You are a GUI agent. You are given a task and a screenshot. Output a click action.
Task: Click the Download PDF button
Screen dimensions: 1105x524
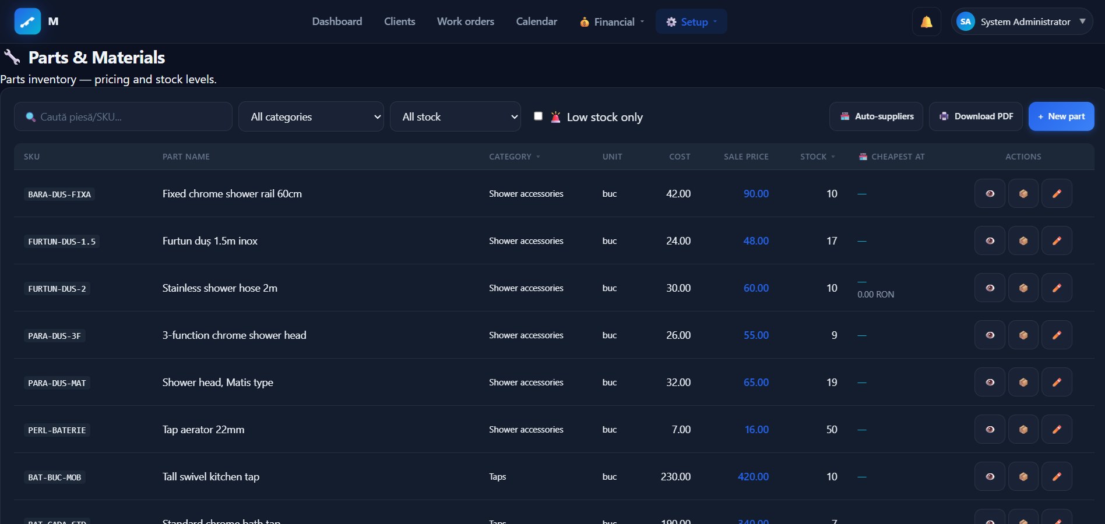[976, 116]
